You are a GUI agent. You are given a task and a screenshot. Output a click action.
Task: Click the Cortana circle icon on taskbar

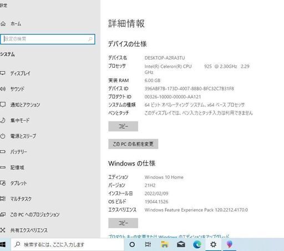pos(132,244)
